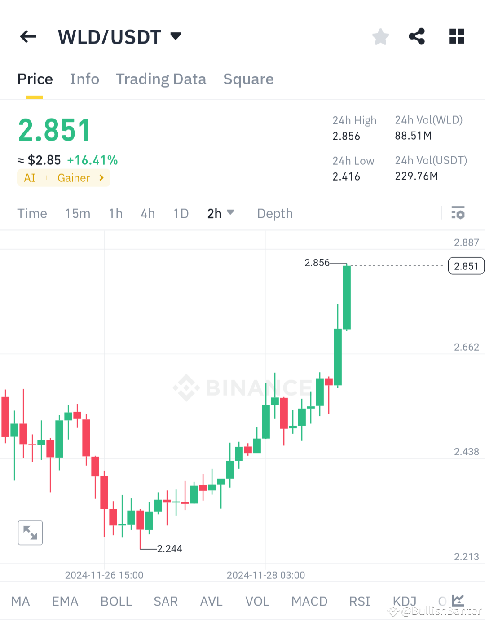Toggle the MA indicator on the chart
The width and height of the screenshot is (485, 621).
click(x=21, y=601)
